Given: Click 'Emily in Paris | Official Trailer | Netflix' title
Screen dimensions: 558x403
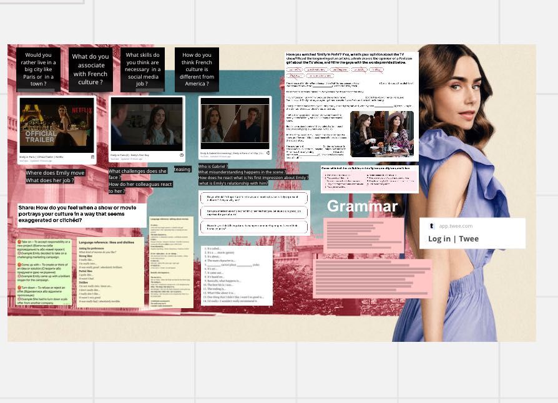Looking at the screenshot, I should 41,157.
